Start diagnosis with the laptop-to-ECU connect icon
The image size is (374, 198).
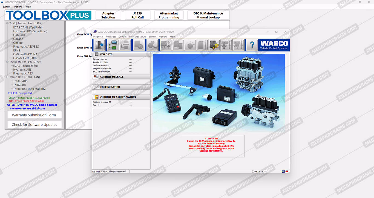click(113, 45)
